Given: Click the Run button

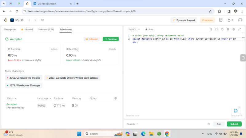Looking at the screenshot, I should pos(219,124).
